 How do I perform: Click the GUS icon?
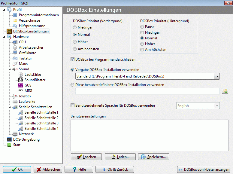pos(21,85)
